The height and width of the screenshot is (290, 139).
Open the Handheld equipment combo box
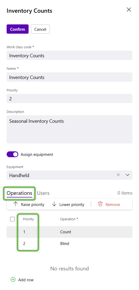click(61, 175)
